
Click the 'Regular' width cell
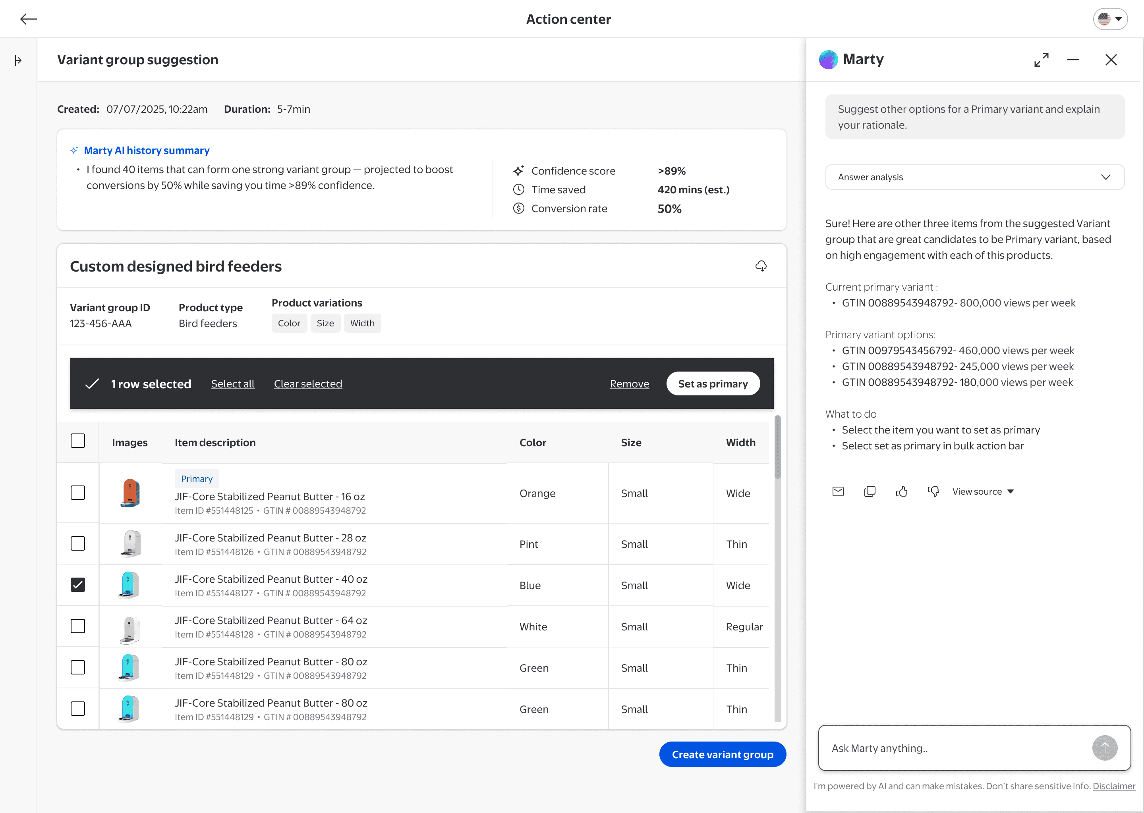point(744,627)
